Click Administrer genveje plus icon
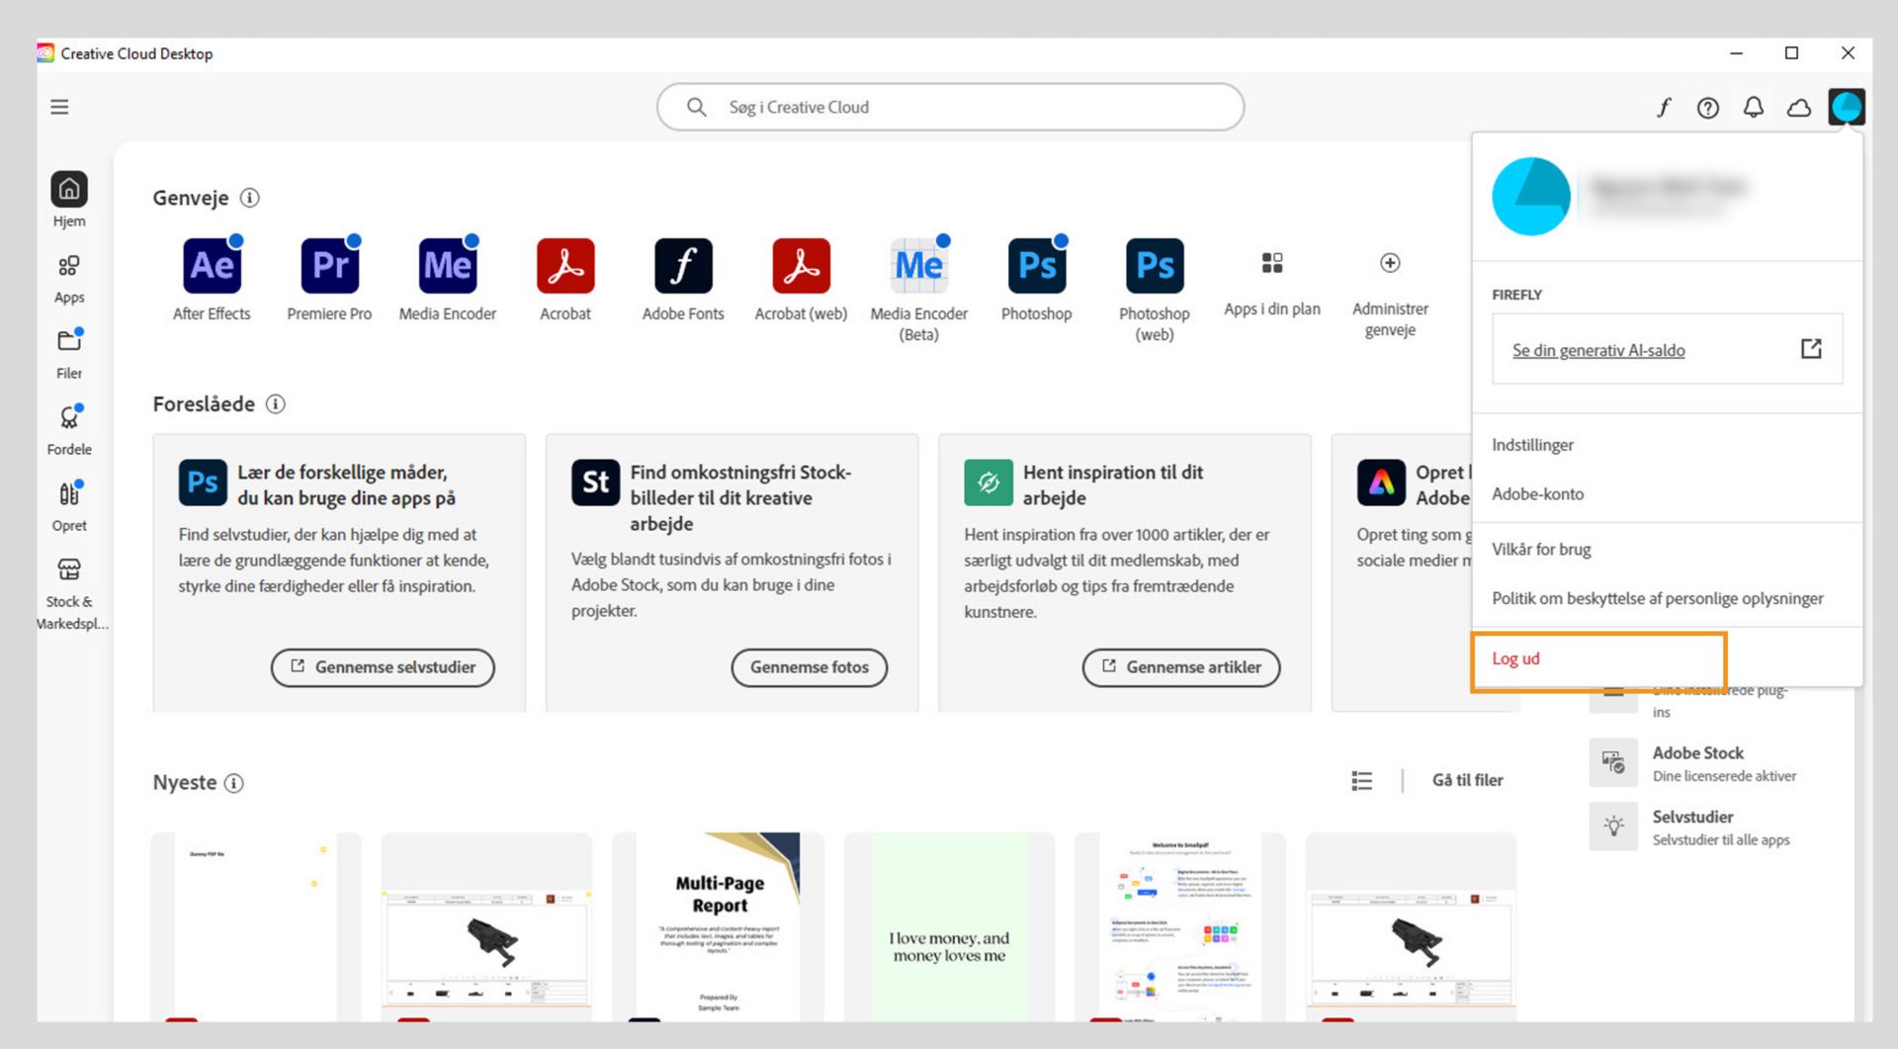This screenshot has width=1898, height=1049. [1390, 263]
